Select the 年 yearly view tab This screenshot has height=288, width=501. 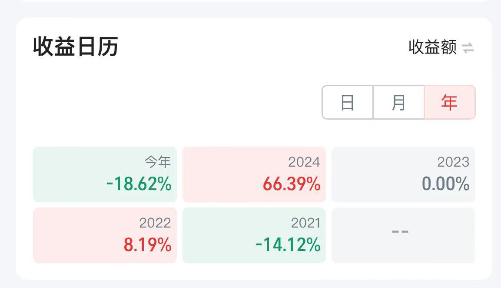[450, 102]
